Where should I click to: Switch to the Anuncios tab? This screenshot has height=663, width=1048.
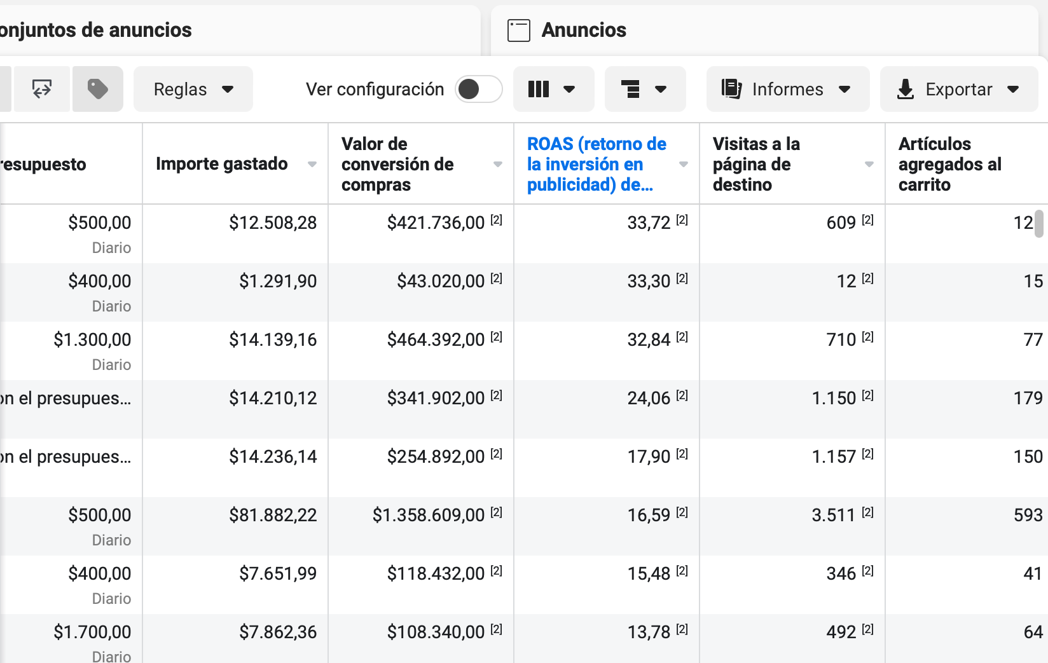pyautogui.click(x=584, y=30)
